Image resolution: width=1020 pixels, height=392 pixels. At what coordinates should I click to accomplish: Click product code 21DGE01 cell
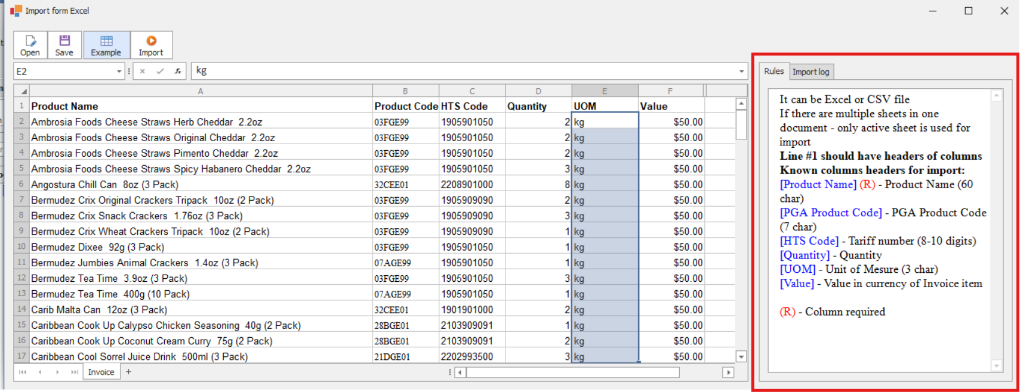(x=405, y=356)
